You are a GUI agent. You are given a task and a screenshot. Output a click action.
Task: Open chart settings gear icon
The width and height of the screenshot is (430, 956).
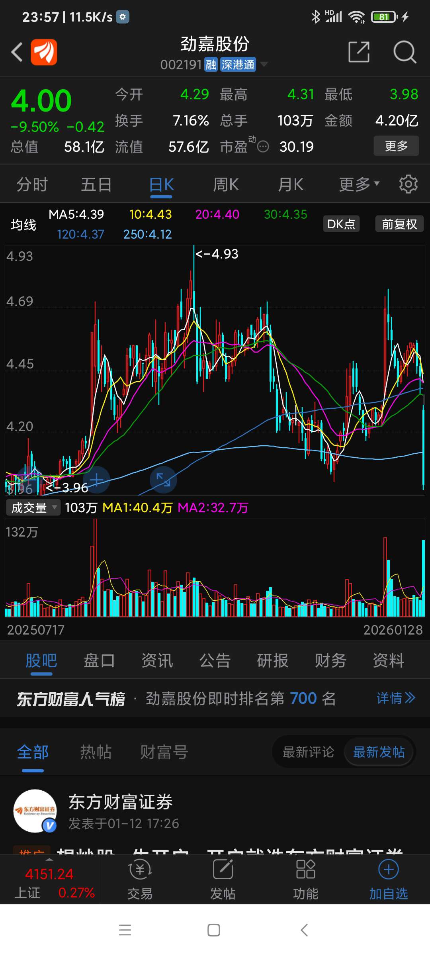(408, 184)
